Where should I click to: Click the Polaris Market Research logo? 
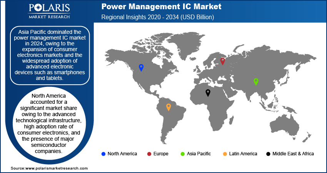click(49, 11)
